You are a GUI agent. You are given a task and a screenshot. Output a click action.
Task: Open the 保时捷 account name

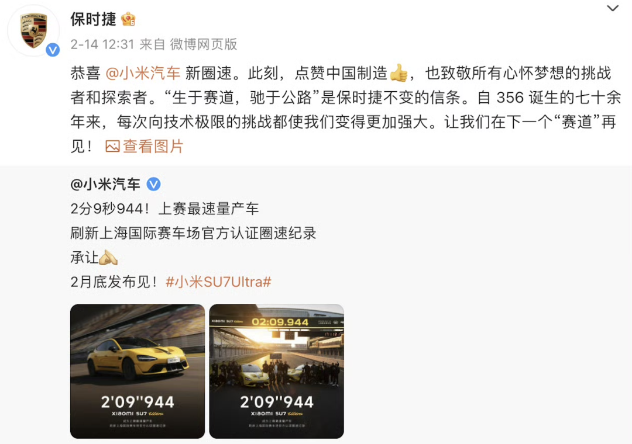(93, 19)
